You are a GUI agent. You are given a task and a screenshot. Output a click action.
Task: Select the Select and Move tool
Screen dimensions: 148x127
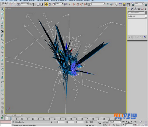(x=46, y=4)
